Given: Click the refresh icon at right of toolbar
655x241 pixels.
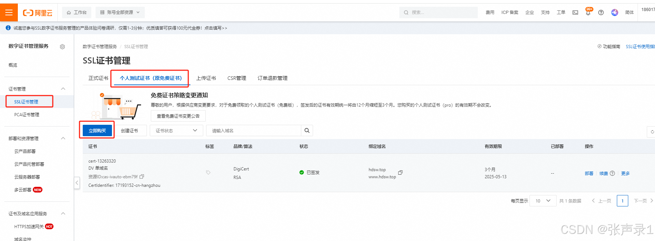Looking at the screenshot, I should point(652,132).
